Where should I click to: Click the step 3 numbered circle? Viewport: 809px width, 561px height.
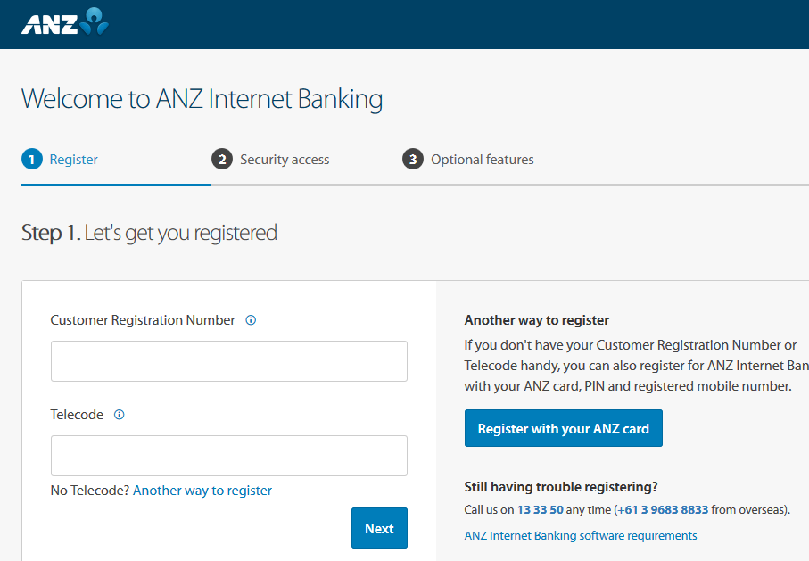pos(412,160)
